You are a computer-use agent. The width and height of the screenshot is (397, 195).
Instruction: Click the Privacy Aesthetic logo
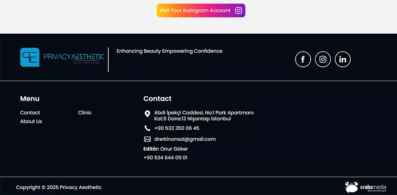(x=62, y=57)
